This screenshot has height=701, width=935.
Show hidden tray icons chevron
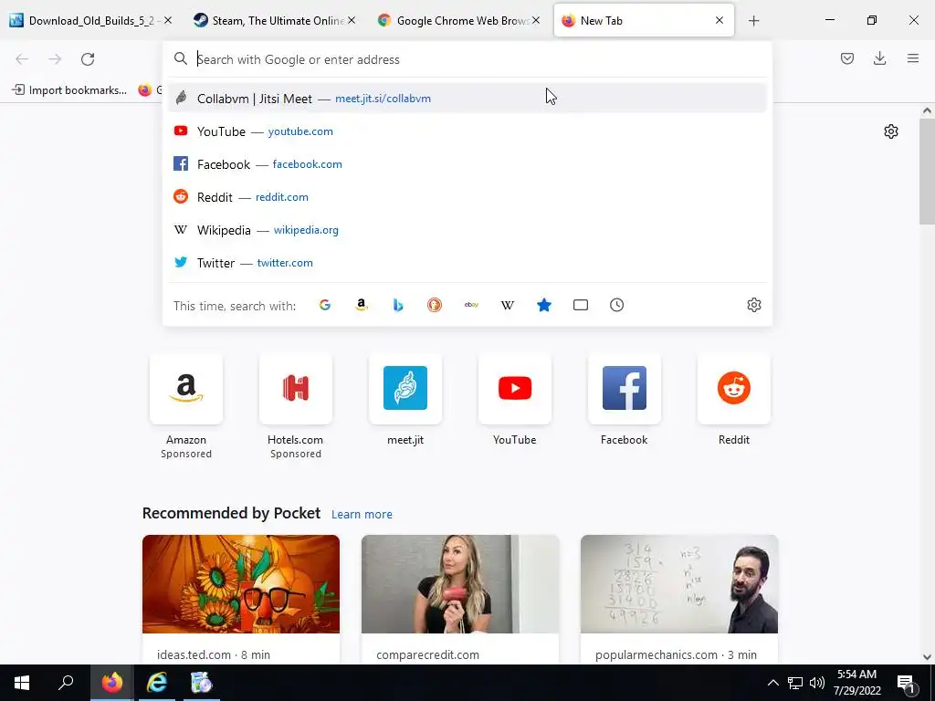point(772,683)
